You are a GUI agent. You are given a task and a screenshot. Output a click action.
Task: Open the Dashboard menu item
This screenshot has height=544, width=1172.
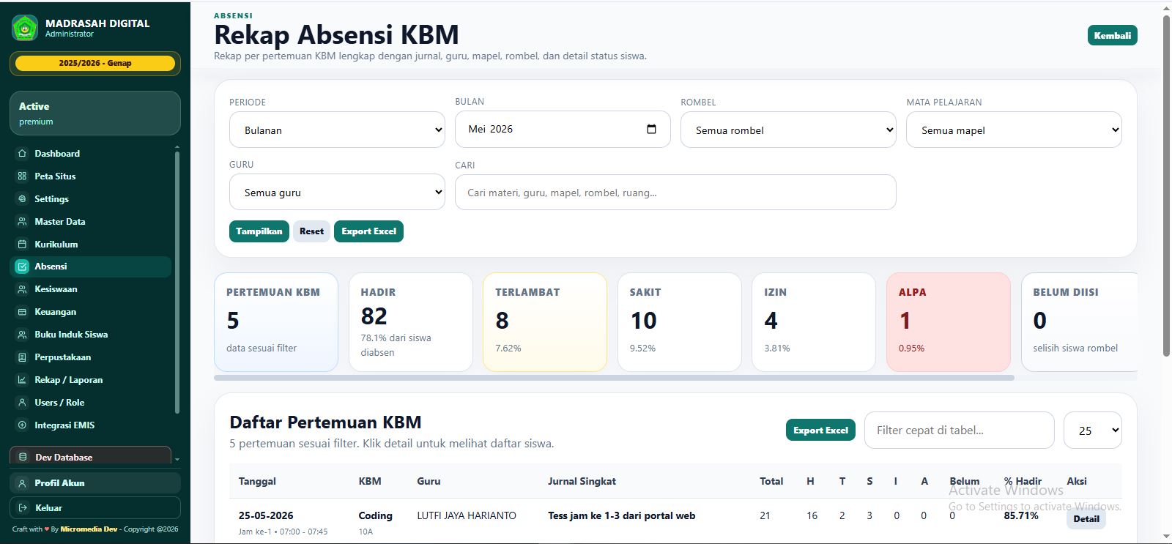point(91,154)
